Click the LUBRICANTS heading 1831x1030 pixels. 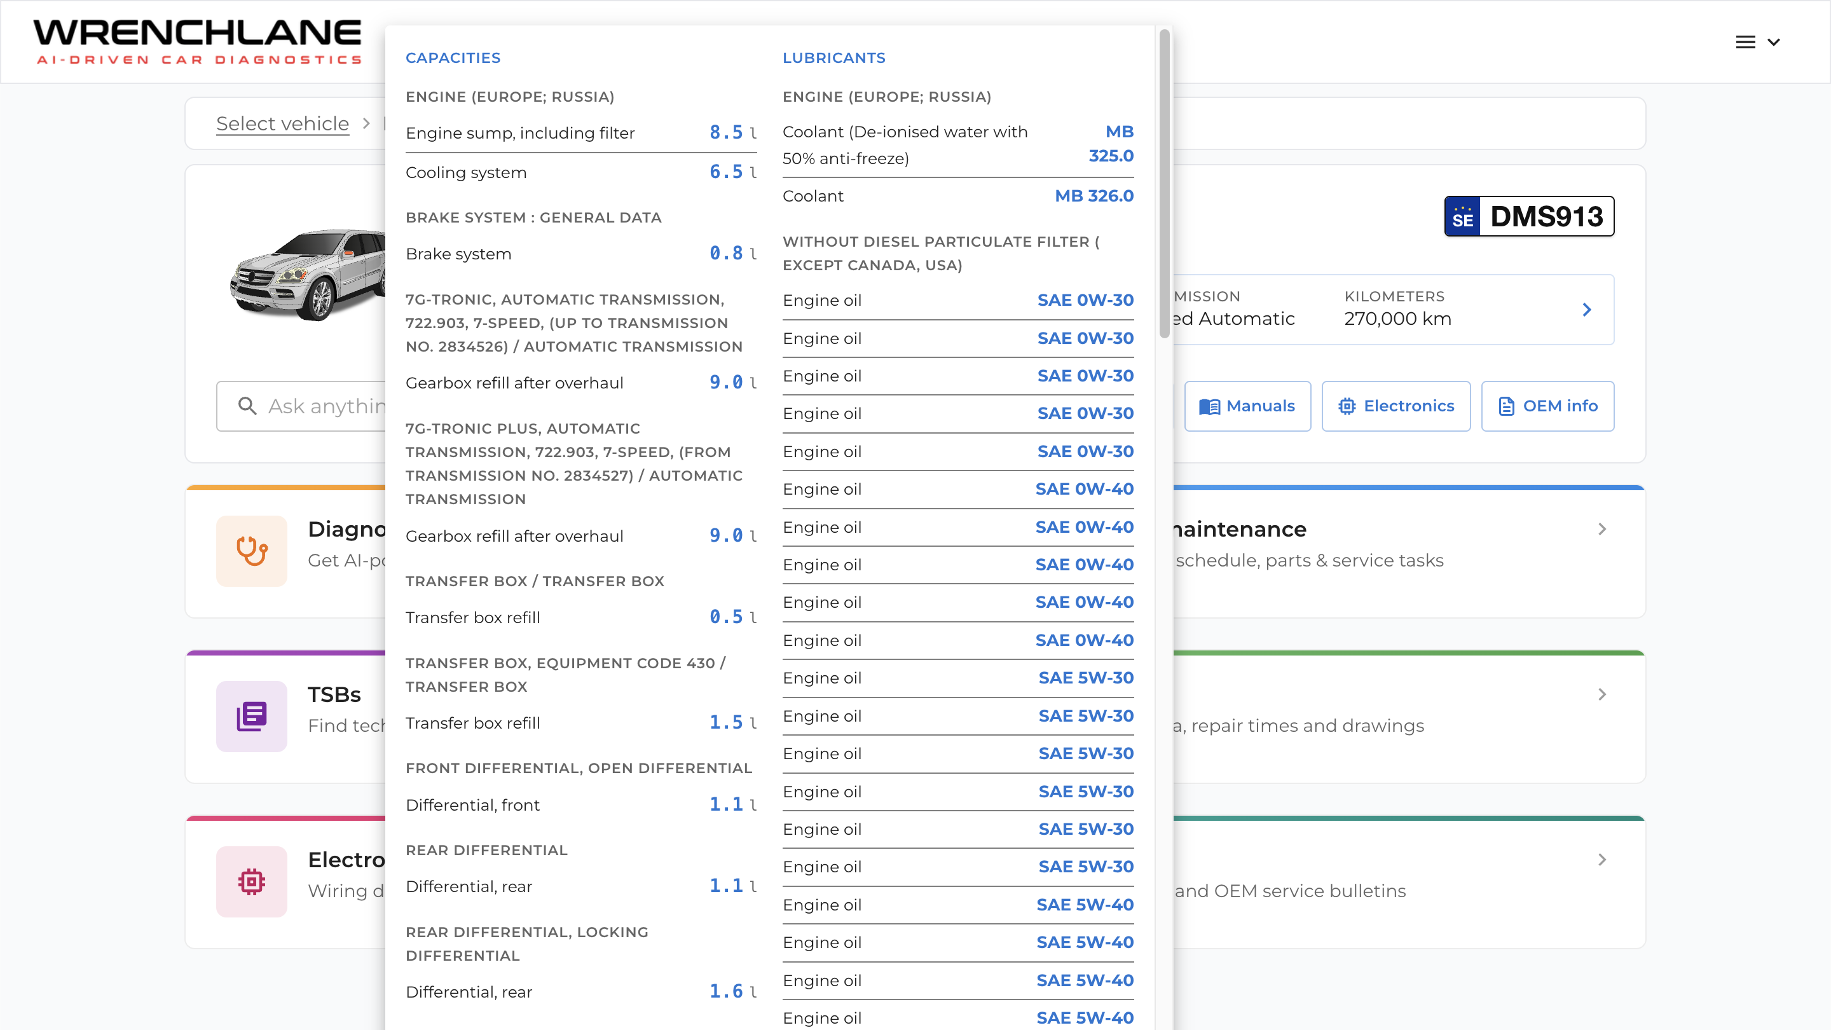coord(833,58)
